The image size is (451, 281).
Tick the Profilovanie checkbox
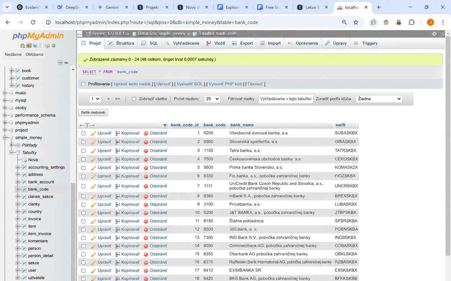(83, 84)
